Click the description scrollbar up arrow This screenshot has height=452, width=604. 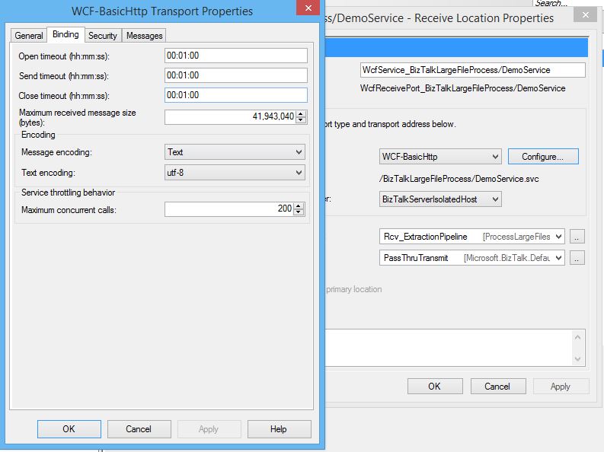(578, 337)
